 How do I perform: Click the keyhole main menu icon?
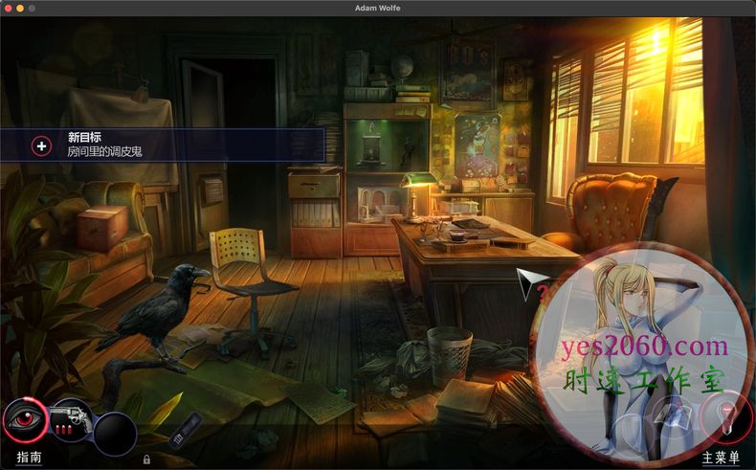point(723,418)
